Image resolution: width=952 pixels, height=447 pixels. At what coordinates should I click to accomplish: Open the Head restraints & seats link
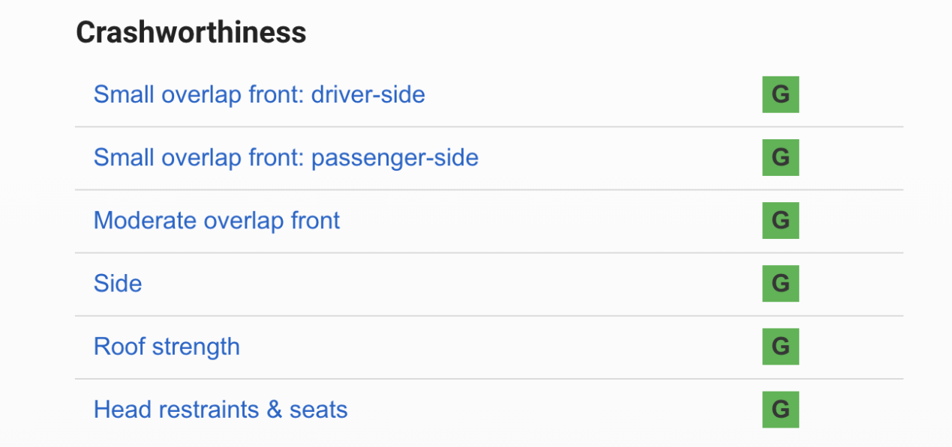[x=221, y=410]
